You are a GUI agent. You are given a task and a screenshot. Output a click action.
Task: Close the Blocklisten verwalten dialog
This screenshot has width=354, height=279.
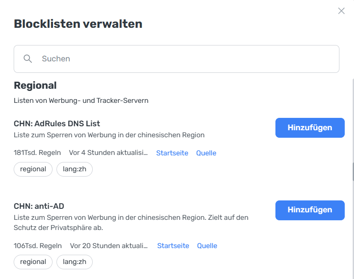pos(341,11)
